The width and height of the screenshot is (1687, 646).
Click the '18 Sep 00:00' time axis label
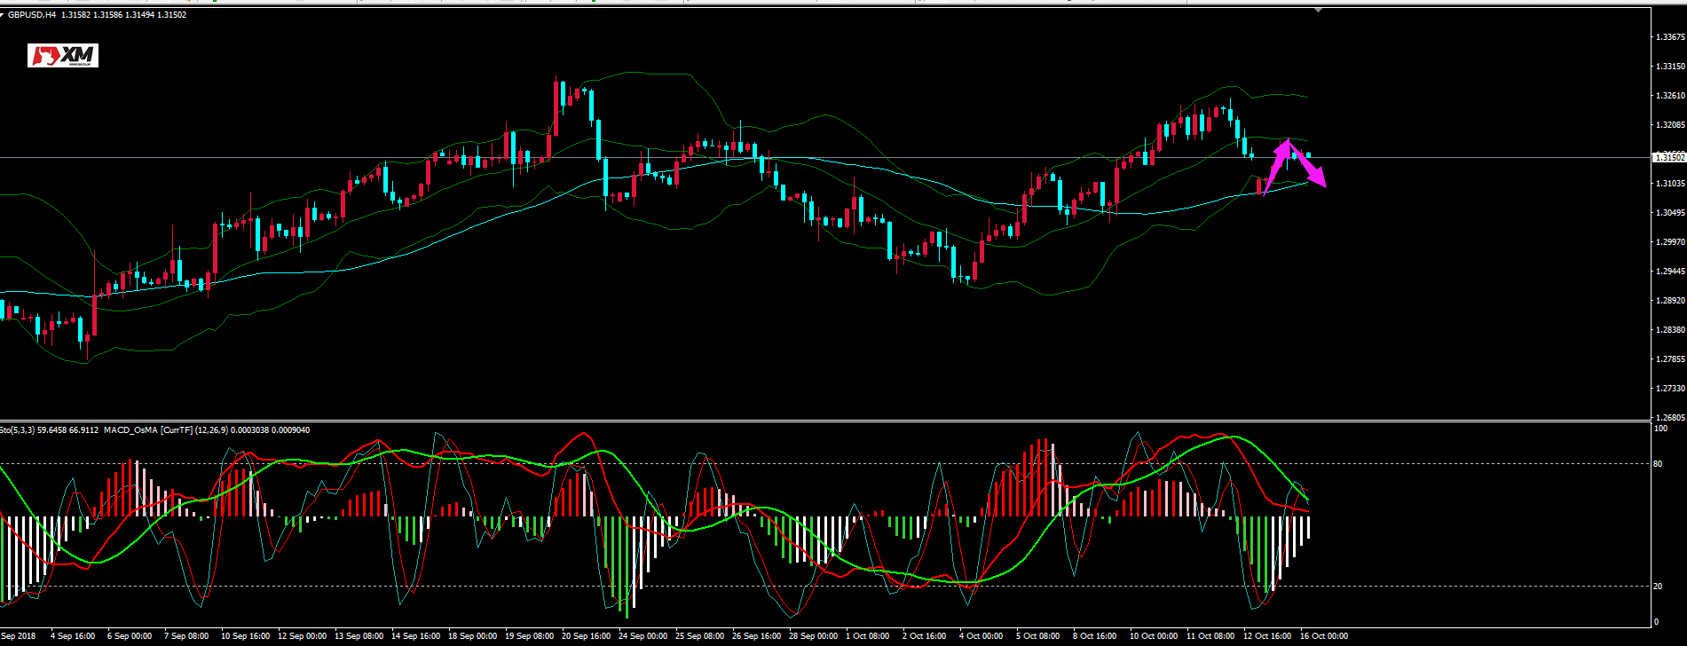tap(473, 636)
